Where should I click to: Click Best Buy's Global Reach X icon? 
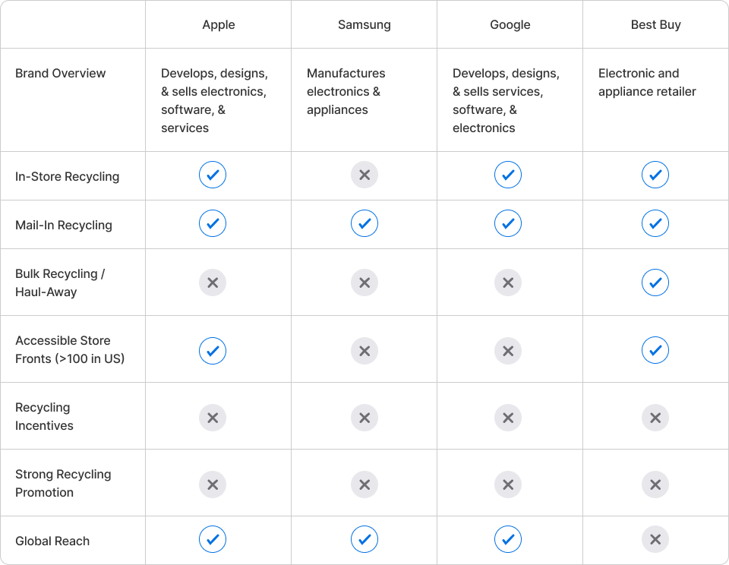click(655, 539)
